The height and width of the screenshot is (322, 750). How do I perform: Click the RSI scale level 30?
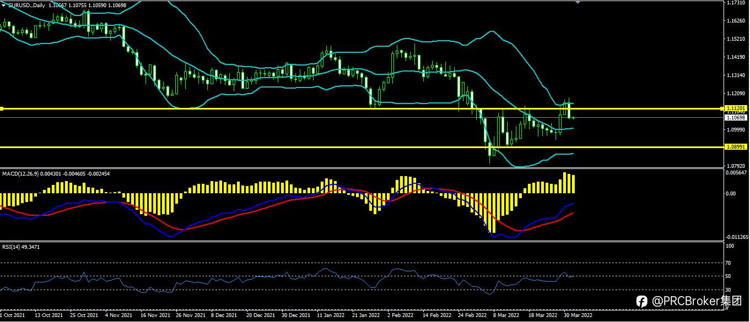coord(729,290)
